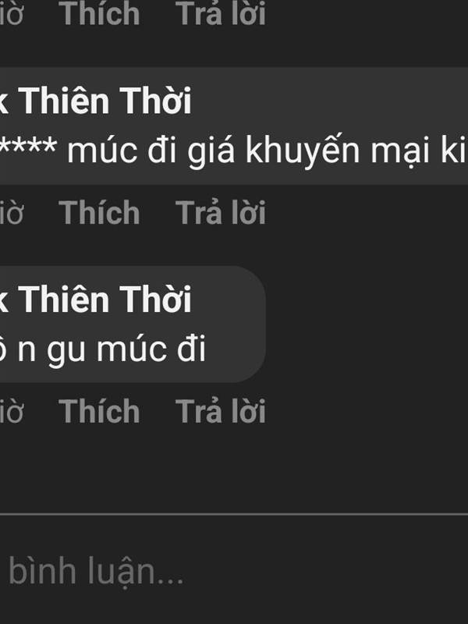Screen dimensions: 468x624
Task: Tap Thích under the "n gu múc đi" comment
Action: click(99, 411)
